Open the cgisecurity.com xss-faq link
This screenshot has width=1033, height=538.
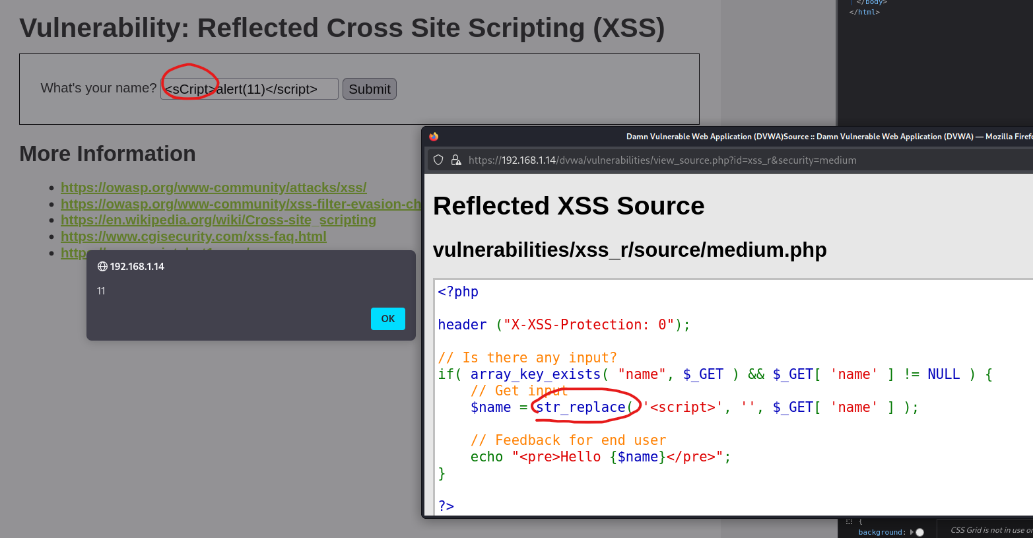(x=193, y=236)
